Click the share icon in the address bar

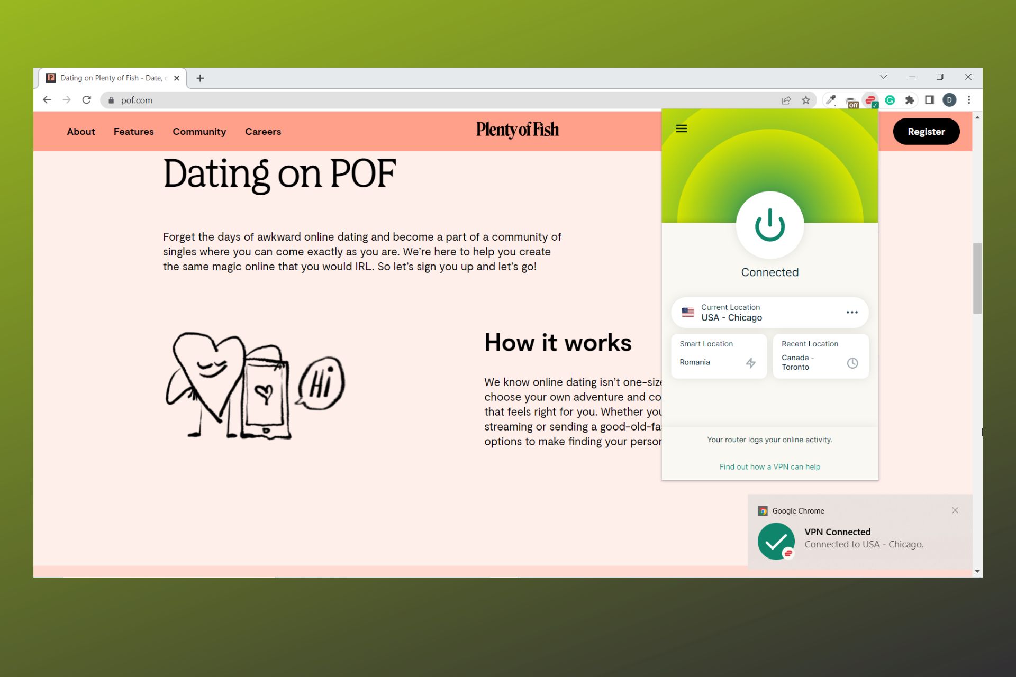(786, 100)
